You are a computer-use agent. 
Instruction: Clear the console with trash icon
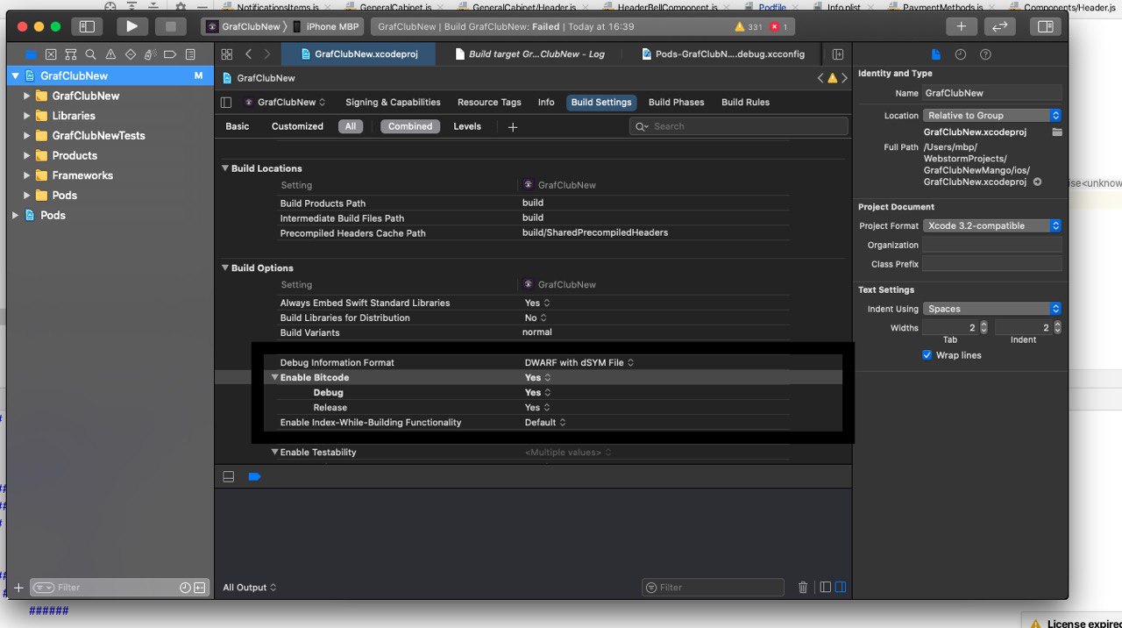click(x=803, y=588)
